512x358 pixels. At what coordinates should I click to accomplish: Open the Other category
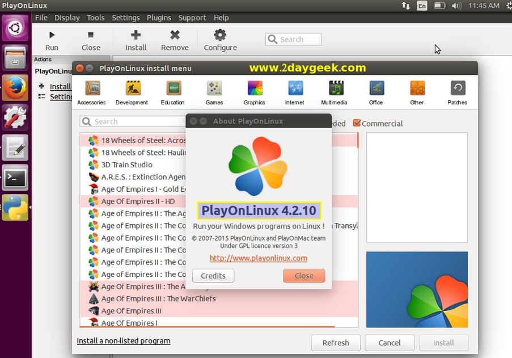coord(417,93)
